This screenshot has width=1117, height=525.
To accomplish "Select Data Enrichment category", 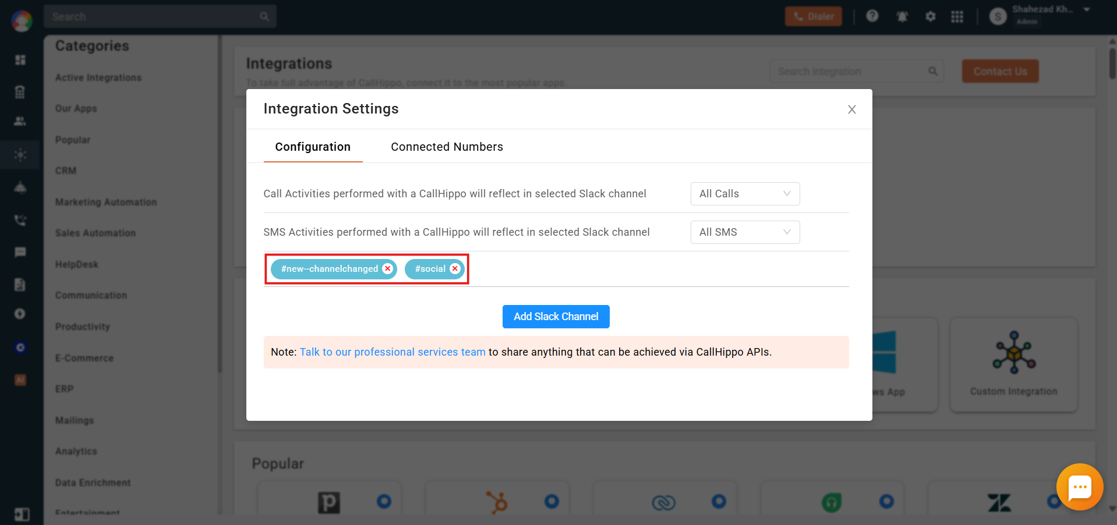I will pos(93,483).
